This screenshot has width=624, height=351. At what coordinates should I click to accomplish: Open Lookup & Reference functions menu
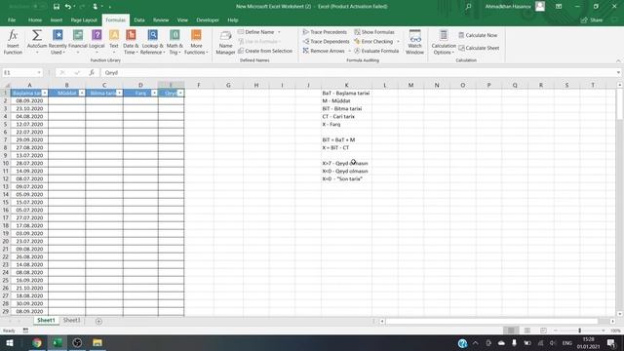pyautogui.click(x=152, y=42)
